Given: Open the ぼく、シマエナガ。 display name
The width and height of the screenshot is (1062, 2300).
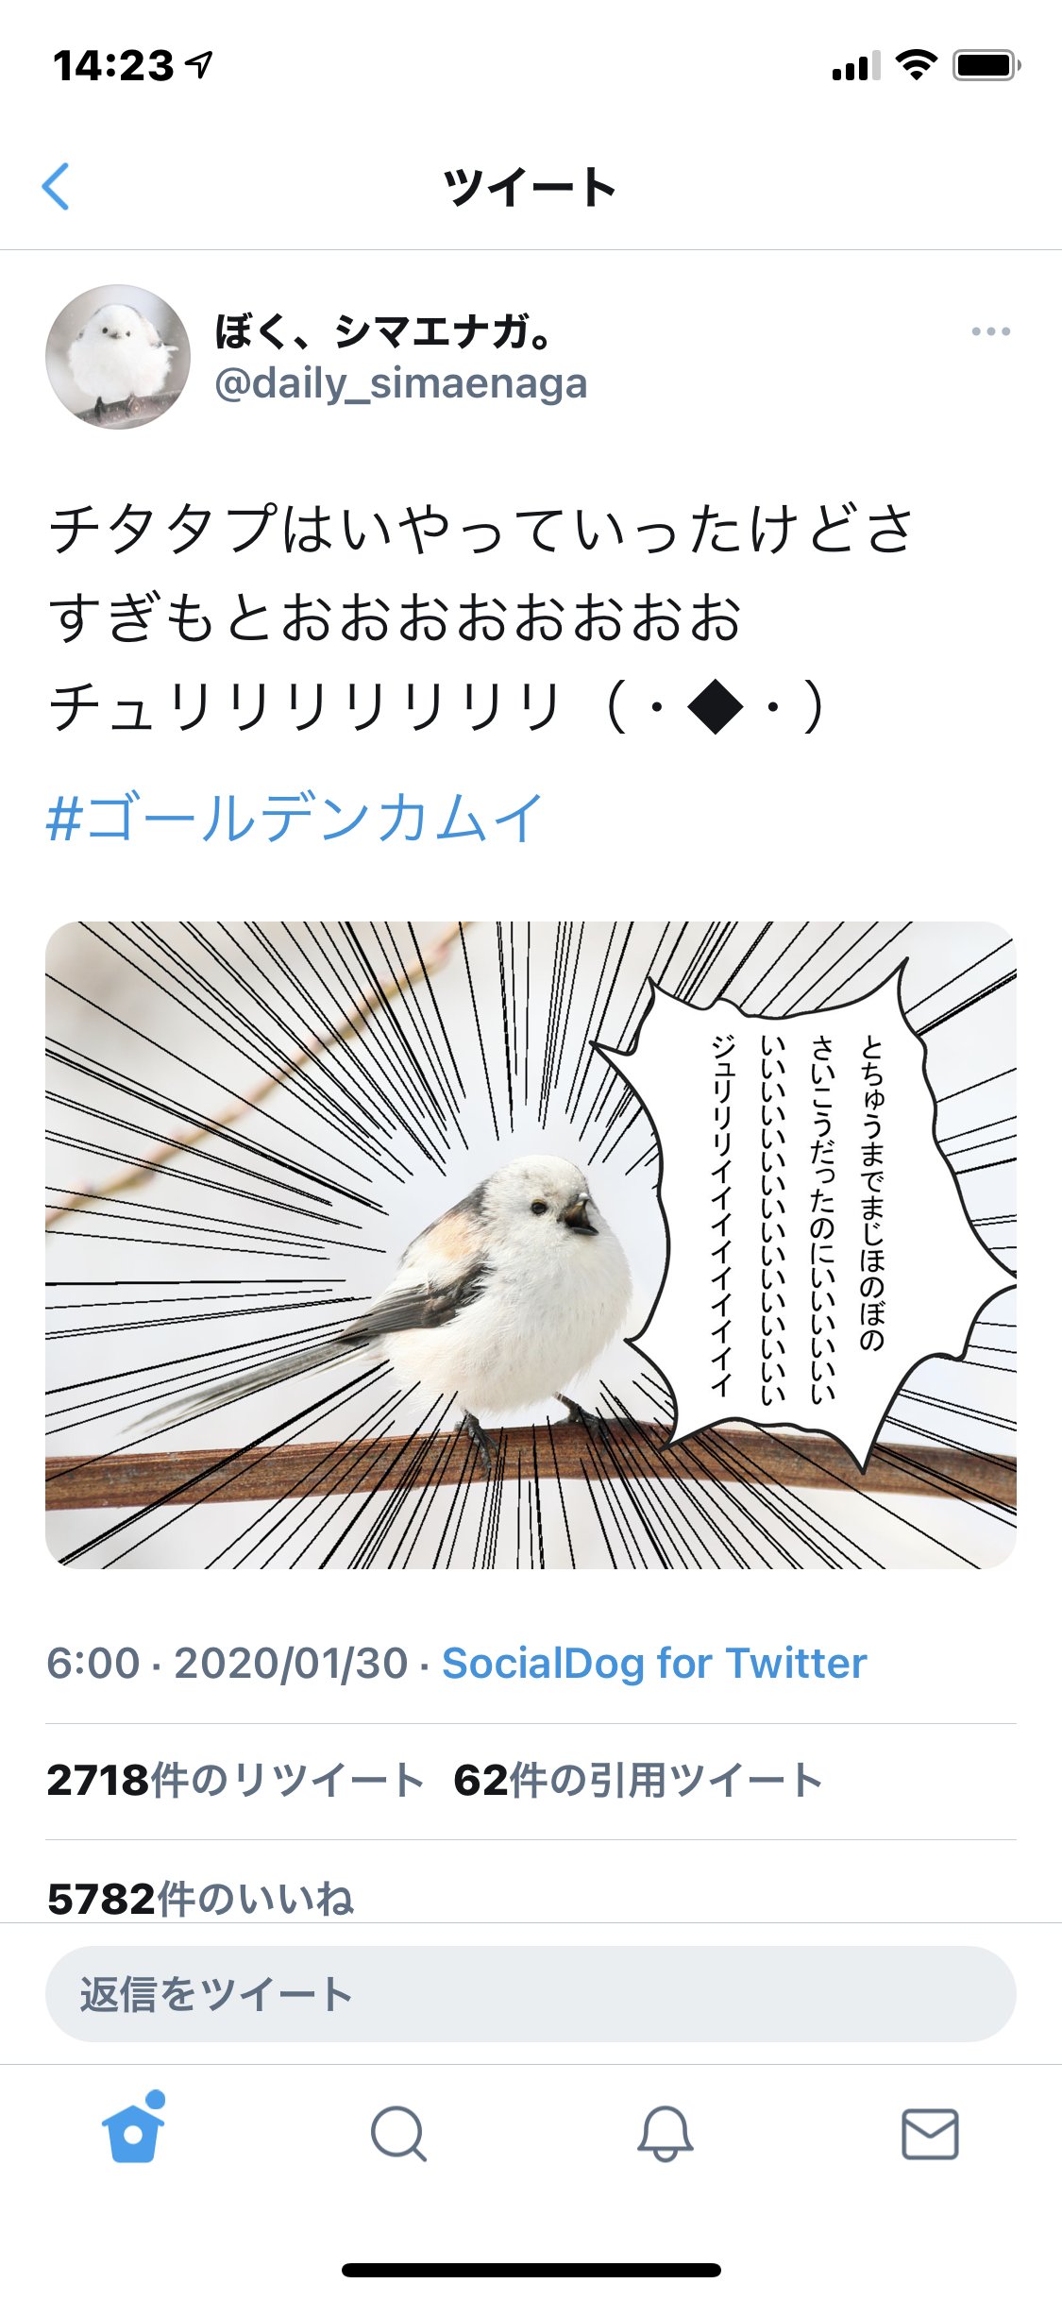Looking at the screenshot, I should point(383,331).
